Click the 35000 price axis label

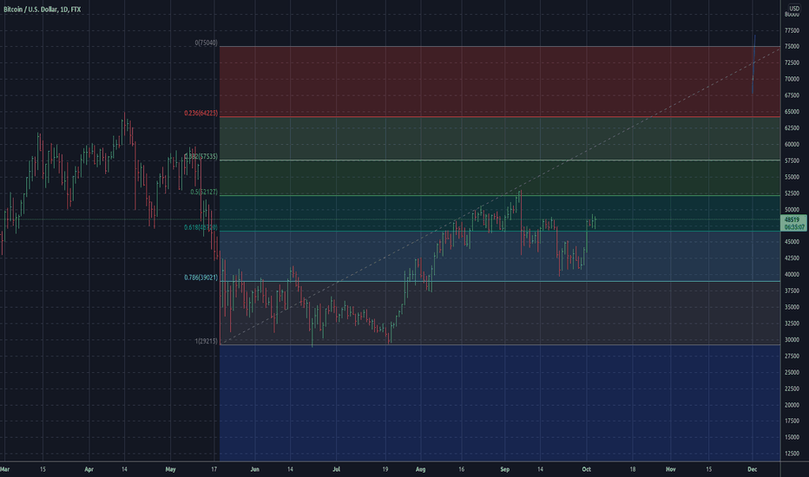792,307
